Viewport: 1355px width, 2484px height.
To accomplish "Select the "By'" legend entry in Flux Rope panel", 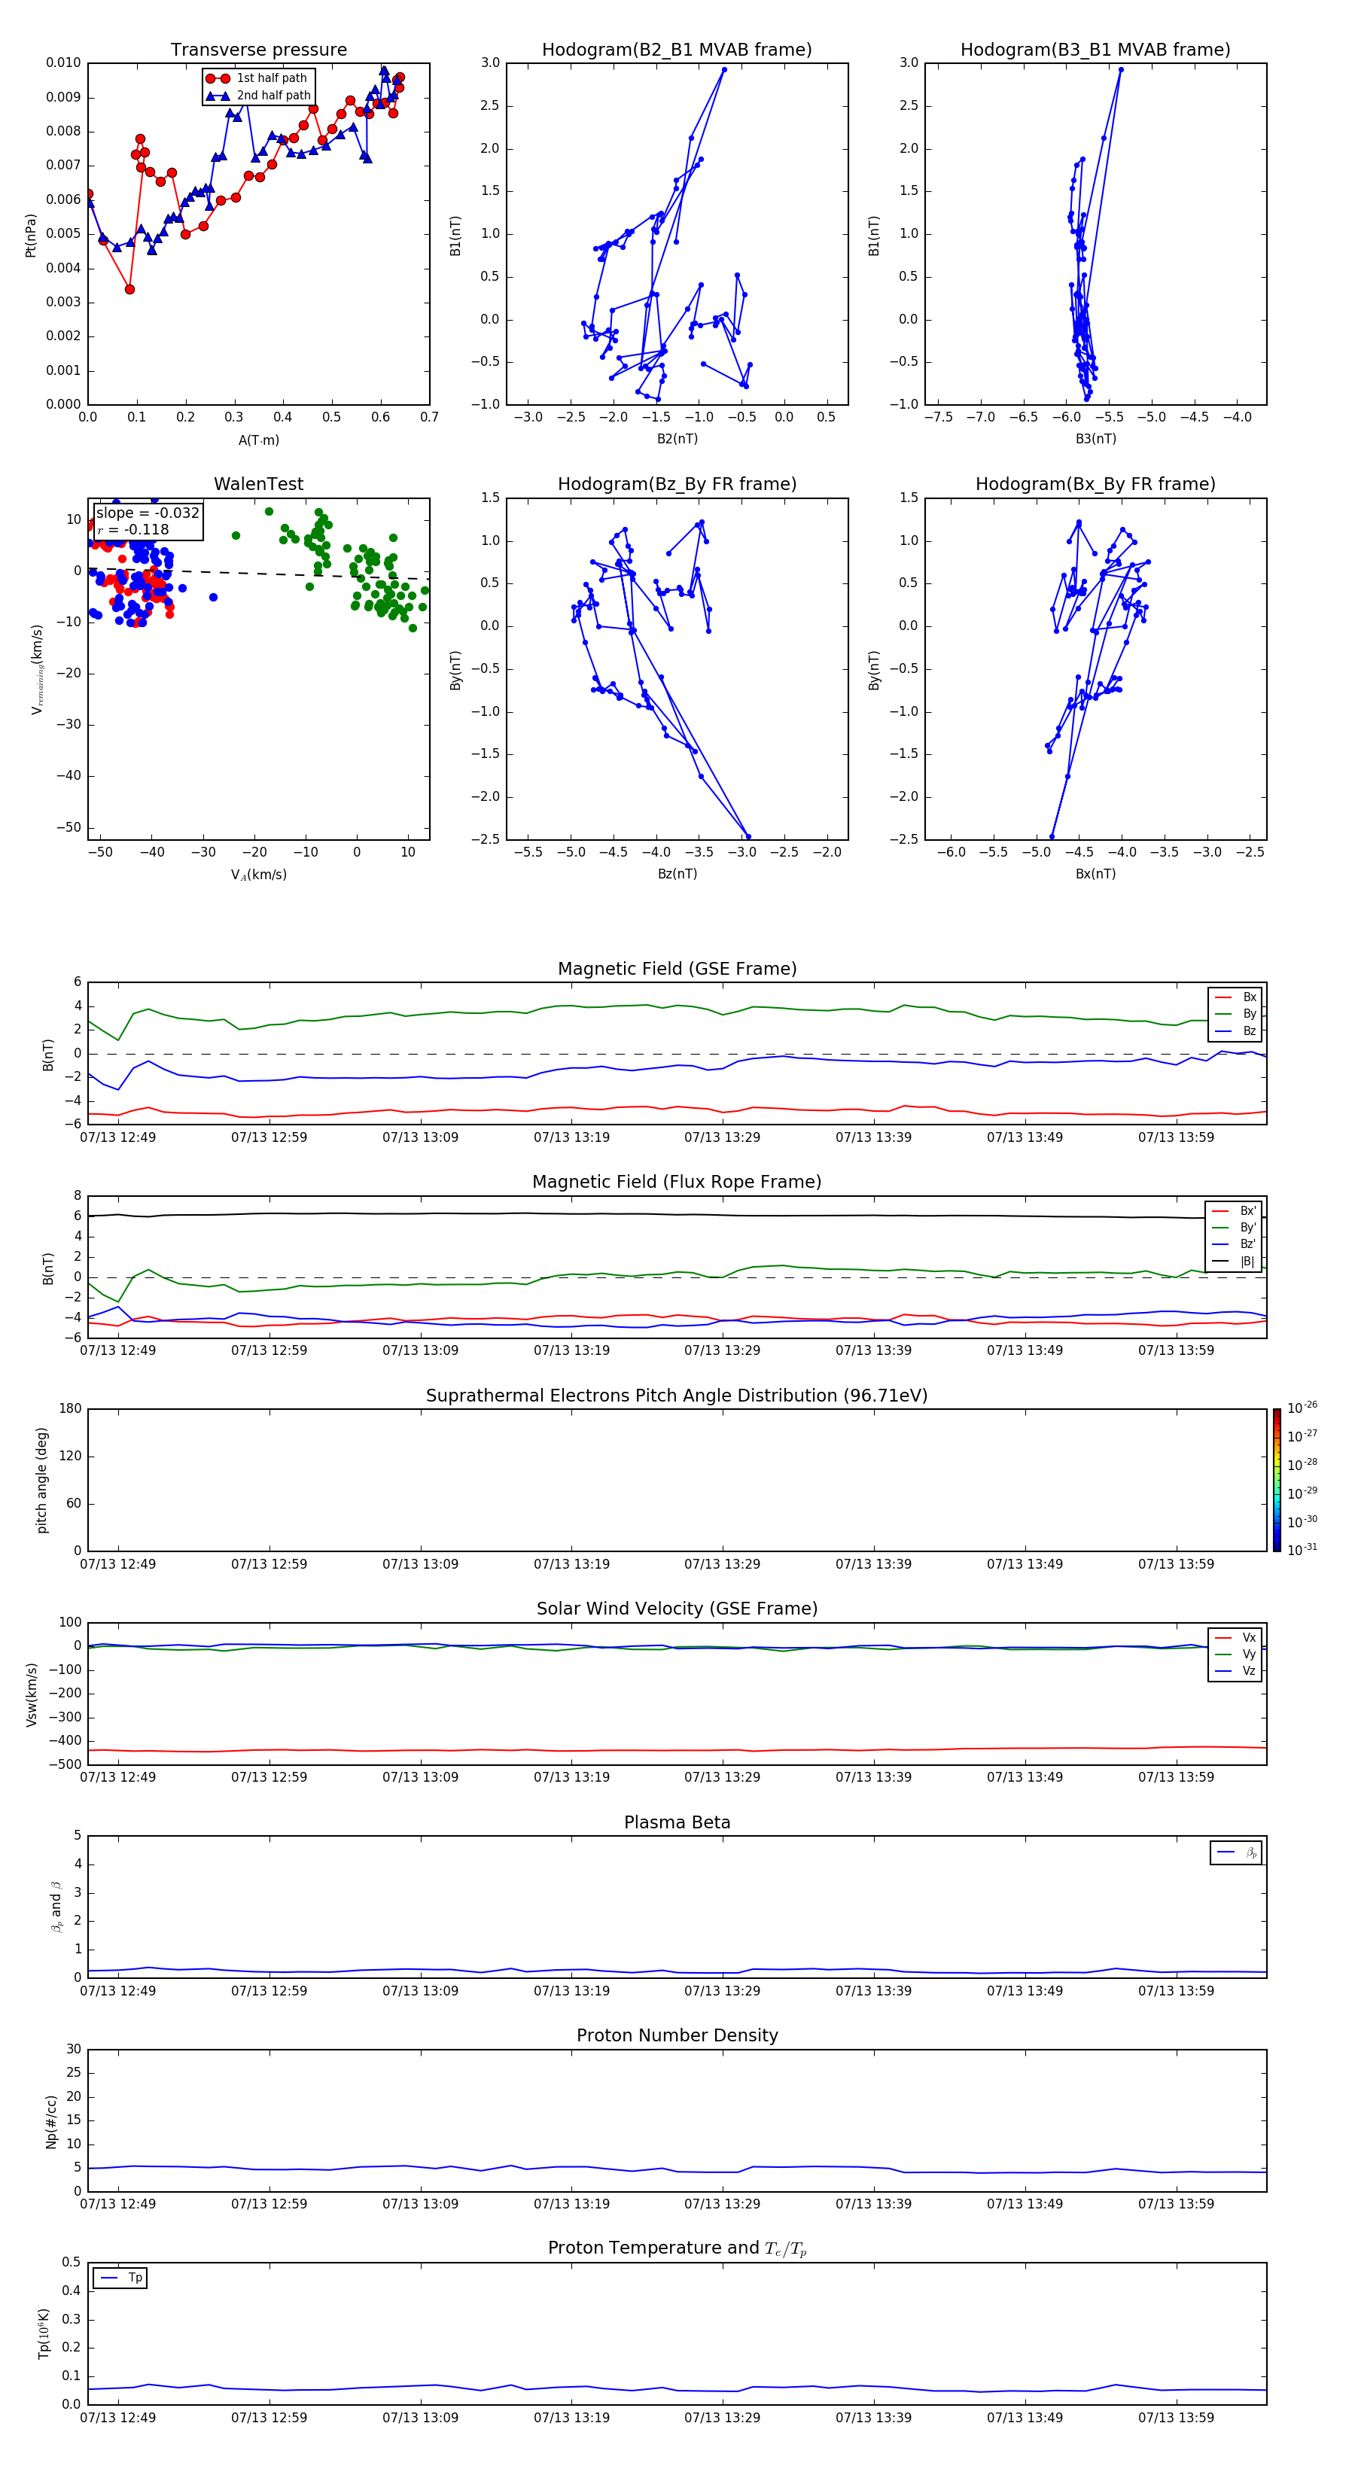I will tap(1235, 1228).
